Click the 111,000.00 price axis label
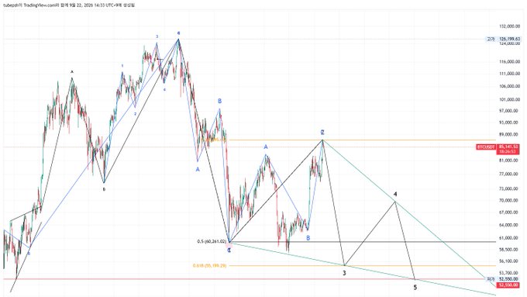This screenshot has width=527, height=297. click(509, 74)
